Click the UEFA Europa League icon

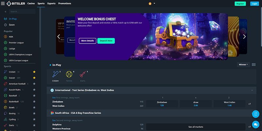click(6, 61)
